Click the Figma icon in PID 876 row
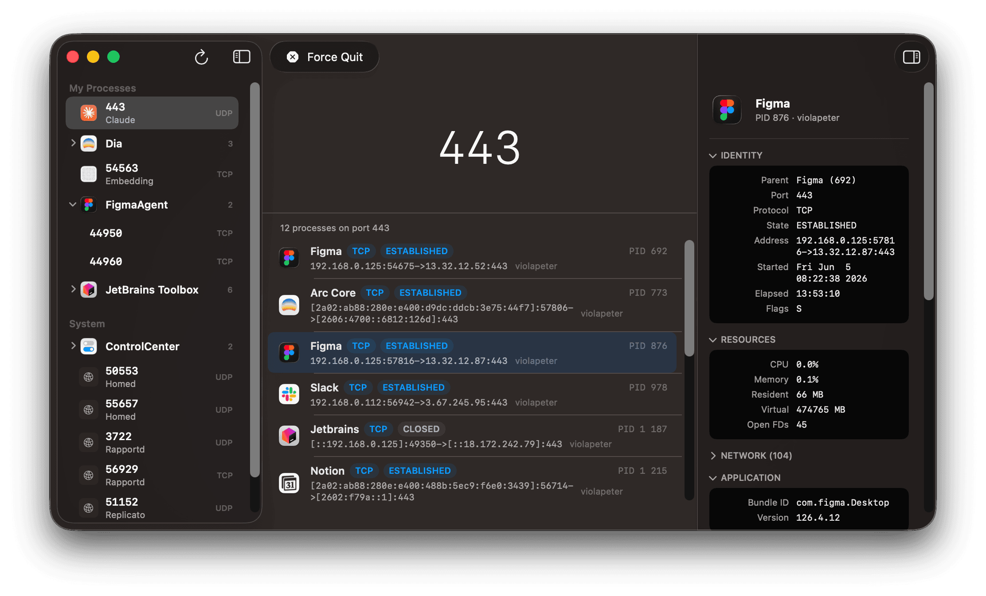The image size is (986, 596). pyautogui.click(x=289, y=352)
